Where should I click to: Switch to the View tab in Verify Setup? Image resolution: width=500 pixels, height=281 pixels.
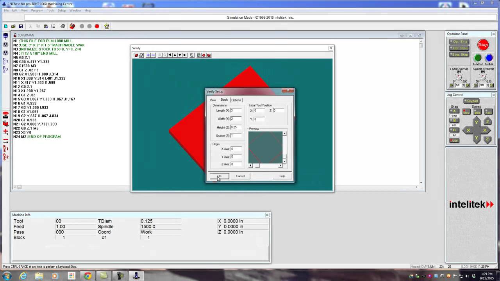[213, 100]
